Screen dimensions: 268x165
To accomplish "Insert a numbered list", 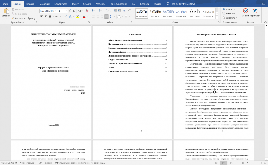I will (x=101, y=11).
